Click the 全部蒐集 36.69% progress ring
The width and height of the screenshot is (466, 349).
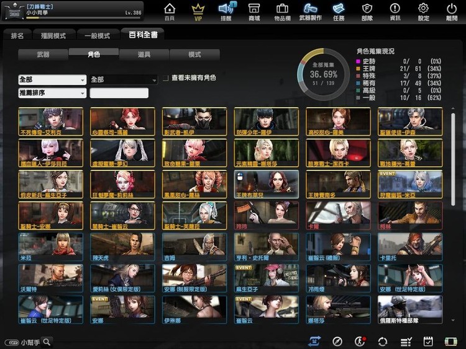pyautogui.click(x=323, y=74)
